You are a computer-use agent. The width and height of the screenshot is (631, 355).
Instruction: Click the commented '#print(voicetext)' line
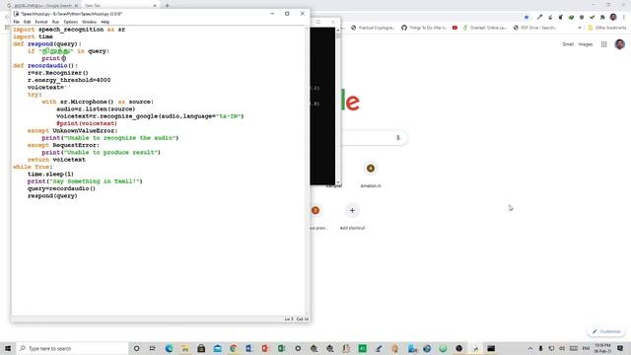[87, 123]
